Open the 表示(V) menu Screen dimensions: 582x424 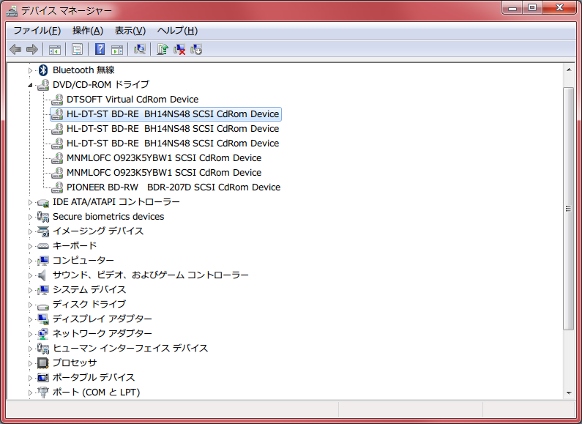(130, 31)
